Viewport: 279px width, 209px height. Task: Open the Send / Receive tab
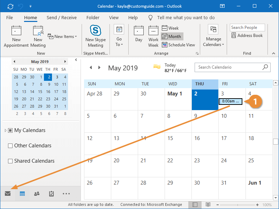tap(61, 17)
